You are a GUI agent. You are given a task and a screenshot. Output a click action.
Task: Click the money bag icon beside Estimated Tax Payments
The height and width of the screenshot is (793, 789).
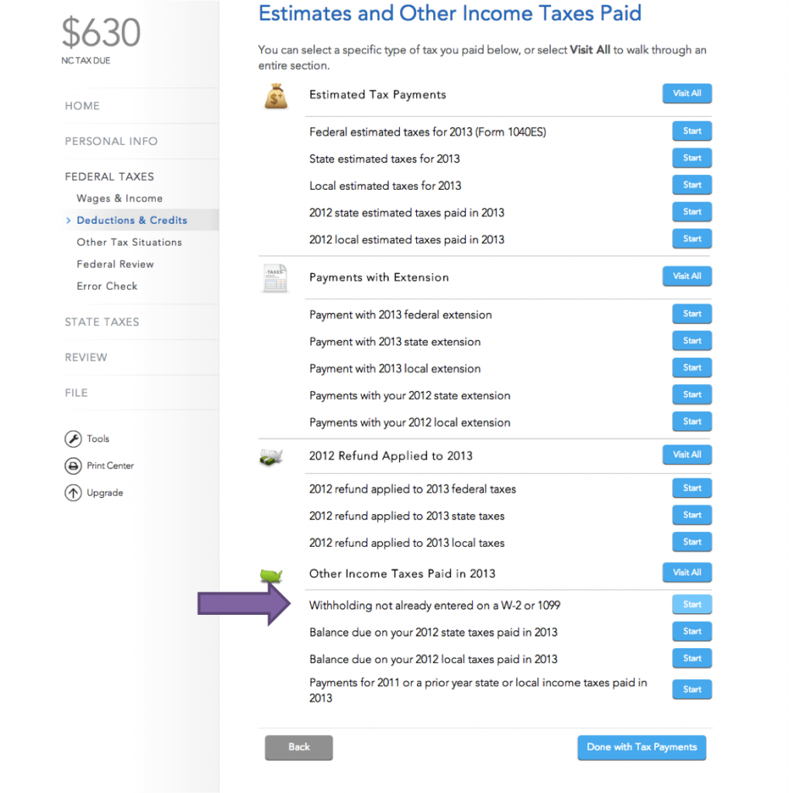(276, 95)
